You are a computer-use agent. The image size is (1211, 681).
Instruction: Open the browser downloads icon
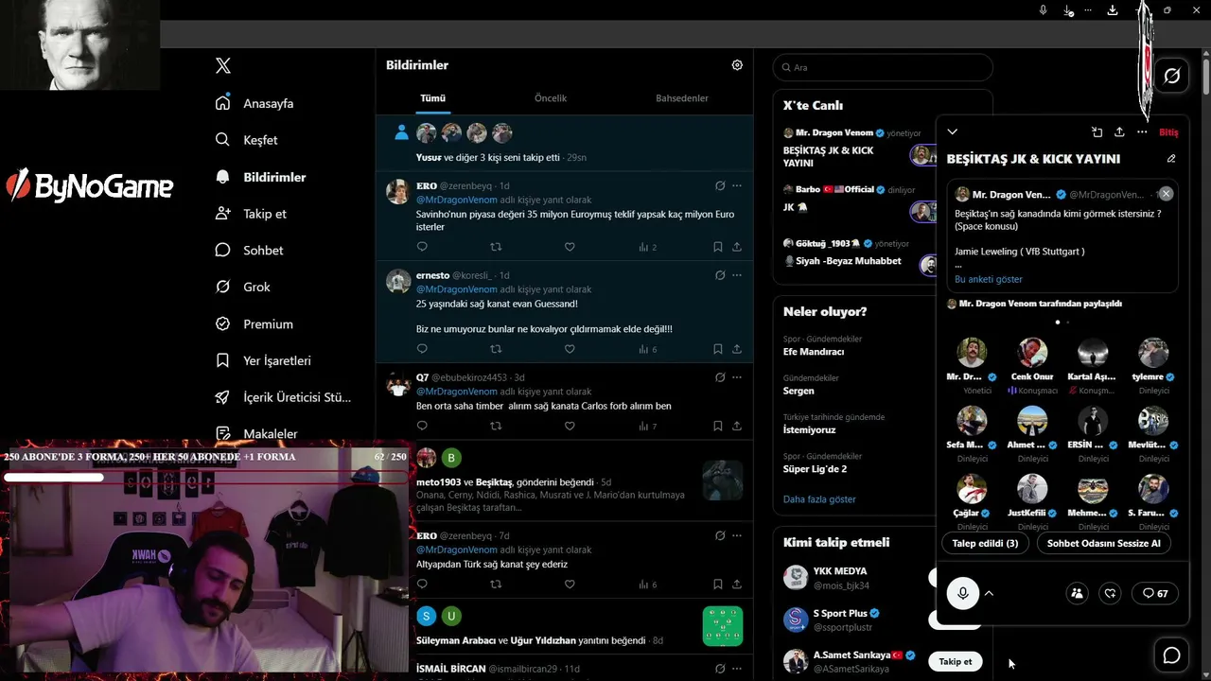(1113, 10)
